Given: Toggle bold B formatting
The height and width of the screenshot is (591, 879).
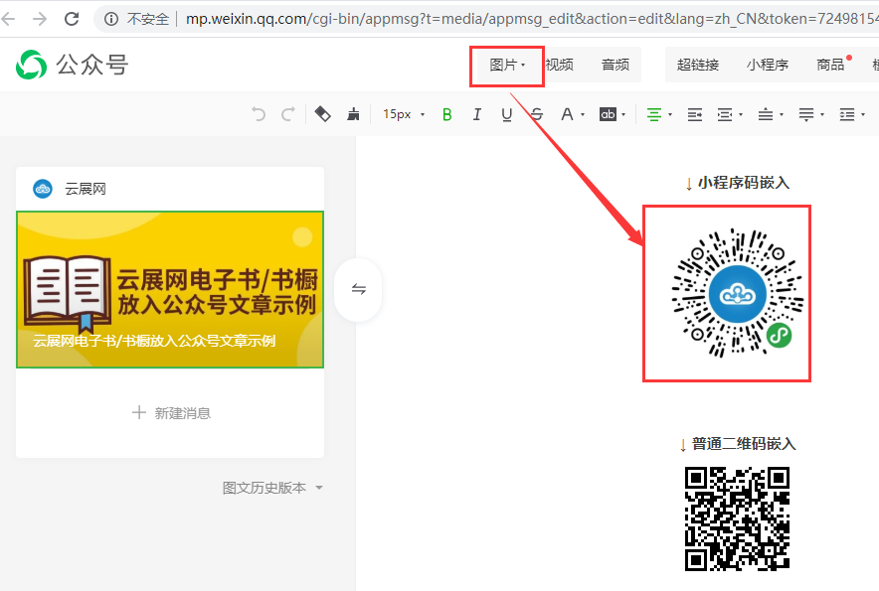Looking at the screenshot, I should [x=446, y=114].
